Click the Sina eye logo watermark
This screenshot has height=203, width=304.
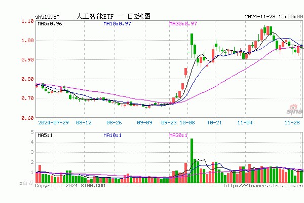point(292,109)
